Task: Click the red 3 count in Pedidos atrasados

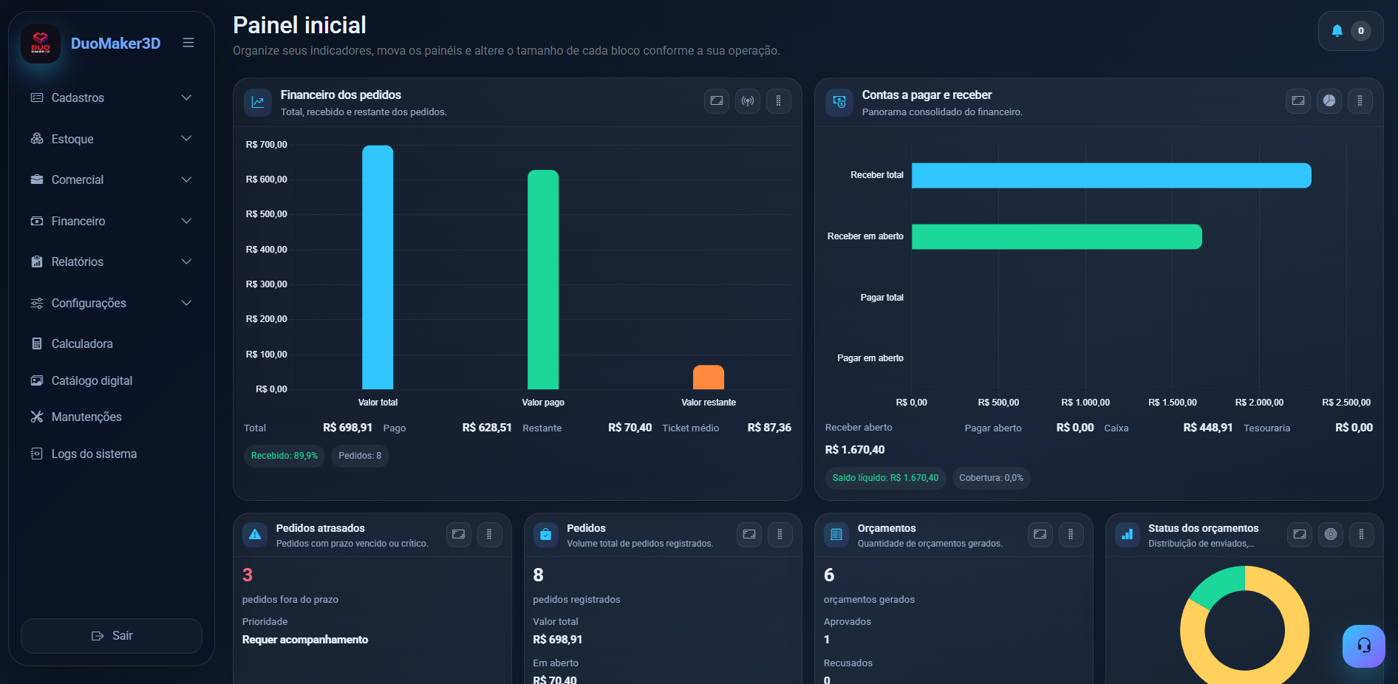Action: pos(248,575)
